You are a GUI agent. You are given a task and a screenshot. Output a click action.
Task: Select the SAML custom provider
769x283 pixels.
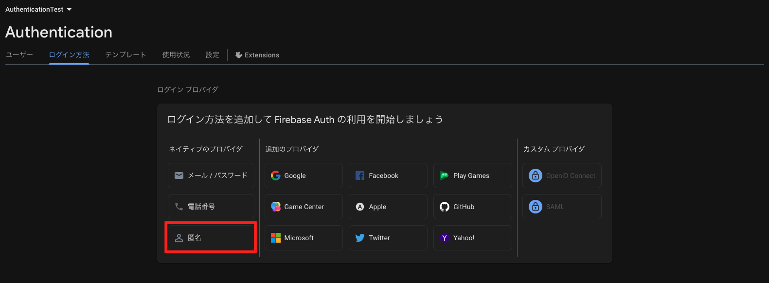[x=562, y=207]
